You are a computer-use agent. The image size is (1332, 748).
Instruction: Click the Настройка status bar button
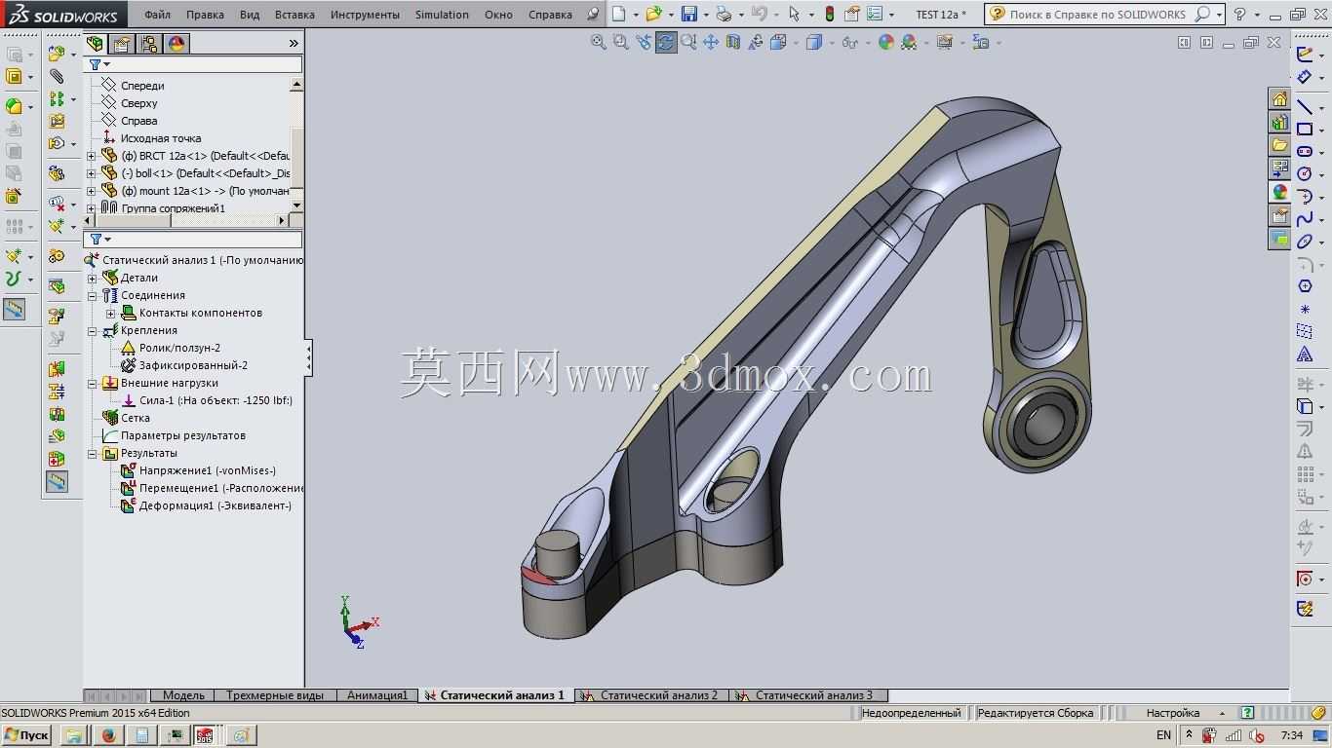point(1172,713)
